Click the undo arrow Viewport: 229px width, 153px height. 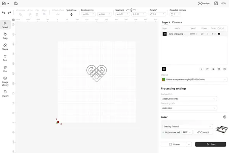(x=4, y=13)
